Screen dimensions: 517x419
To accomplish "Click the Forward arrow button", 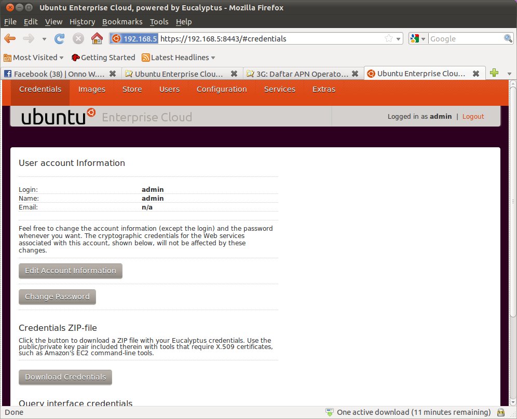I will coord(29,38).
